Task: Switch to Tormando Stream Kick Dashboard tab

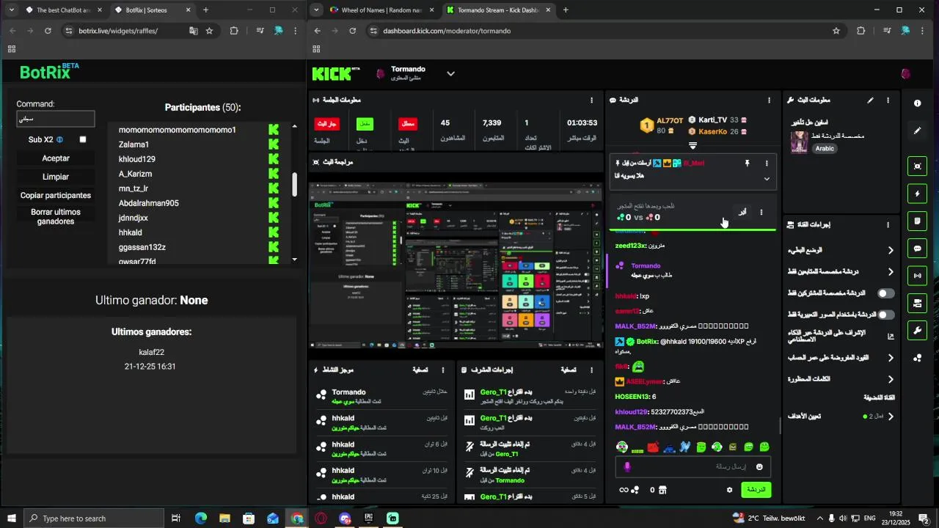Action: [500, 10]
